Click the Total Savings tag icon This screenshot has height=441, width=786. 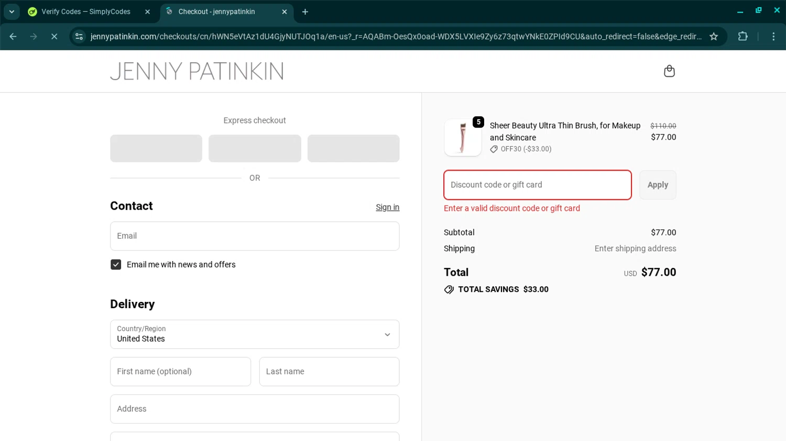449,290
